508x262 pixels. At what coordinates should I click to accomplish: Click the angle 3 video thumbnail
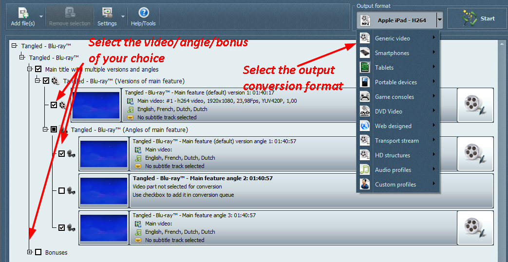104,227
